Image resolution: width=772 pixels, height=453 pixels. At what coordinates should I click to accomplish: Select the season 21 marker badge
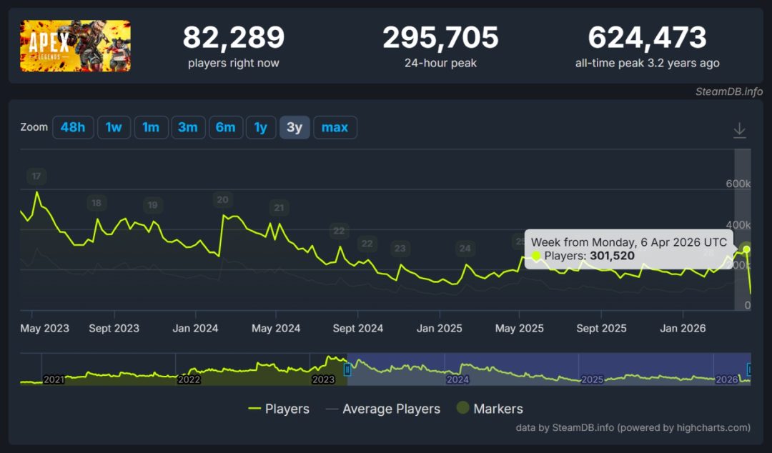click(279, 208)
